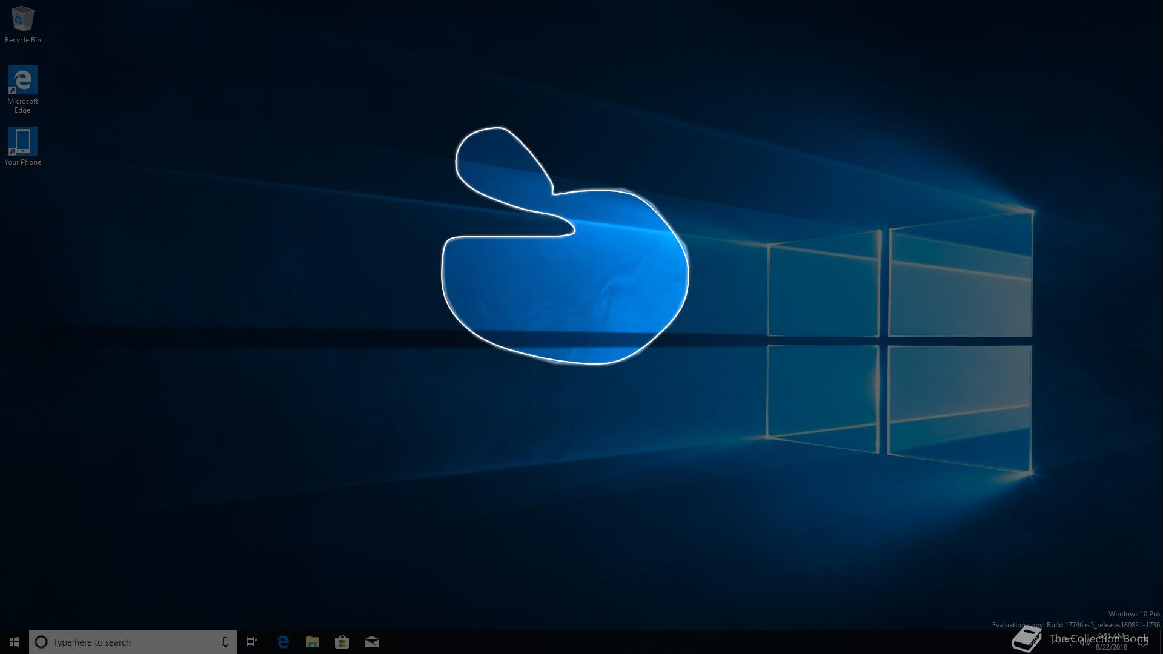Open the Your Phone desktop shortcut

pos(22,141)
